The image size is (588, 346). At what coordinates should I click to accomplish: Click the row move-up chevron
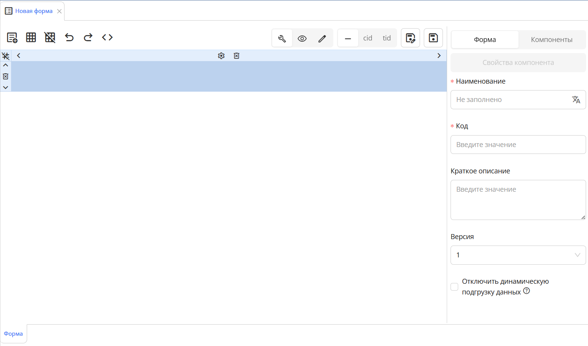coord(6,65)
